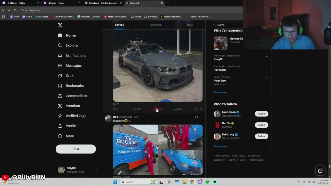Open the Roy Clark trending topic
This screenshot has height=186, width=331.
220,70
